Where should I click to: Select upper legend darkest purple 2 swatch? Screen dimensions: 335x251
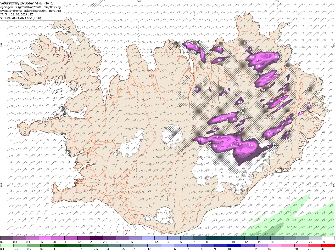pos(97,238)
